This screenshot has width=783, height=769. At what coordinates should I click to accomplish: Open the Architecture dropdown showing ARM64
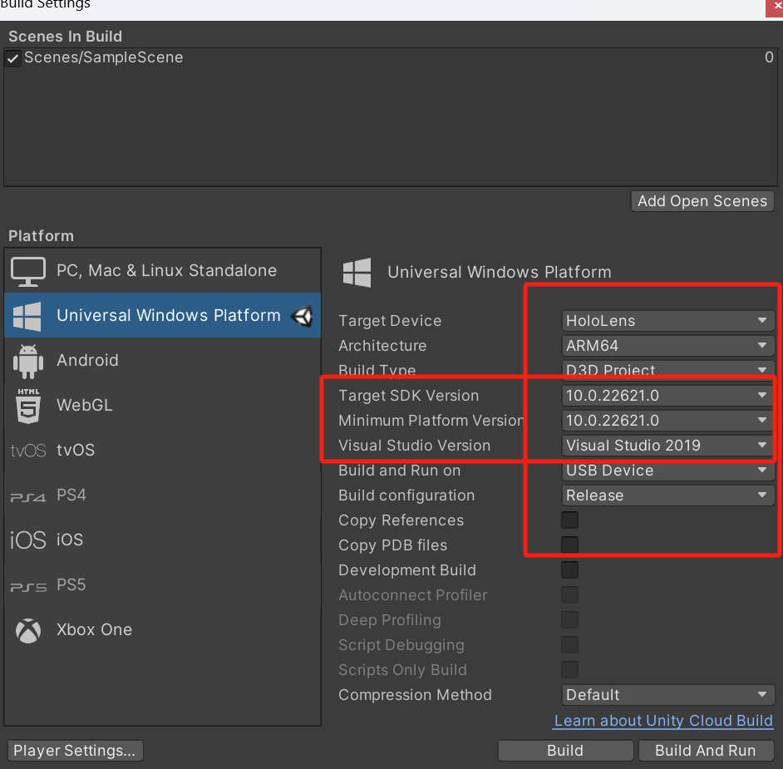tap(667, 346)
